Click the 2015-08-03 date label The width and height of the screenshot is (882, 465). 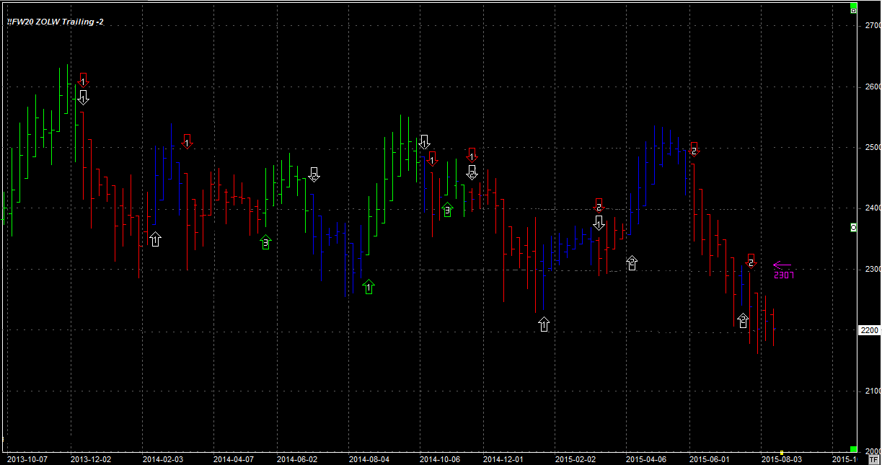click(781, 459)
